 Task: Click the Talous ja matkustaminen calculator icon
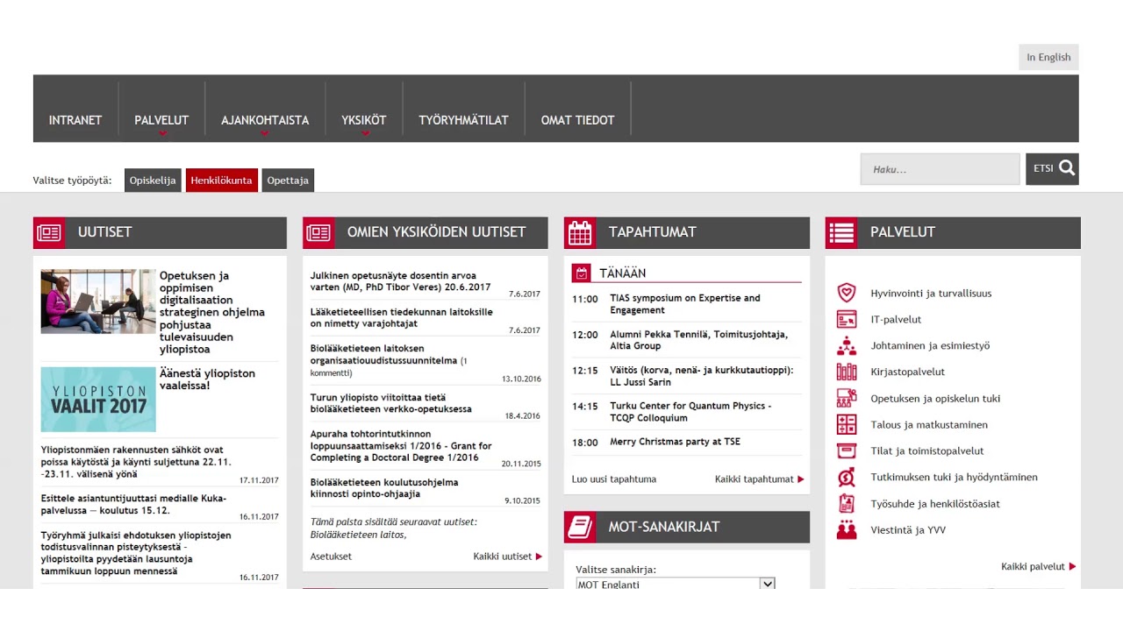tap(847, 424)
